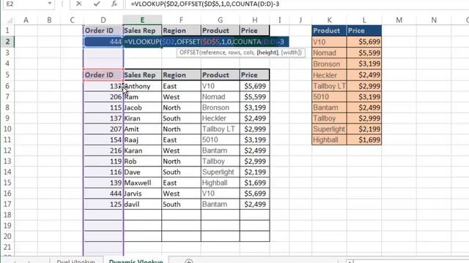Viewport: 469px width, 263px height.
Task: Click the width argument in OFFSET tooltip
Action: click(291, 53)
